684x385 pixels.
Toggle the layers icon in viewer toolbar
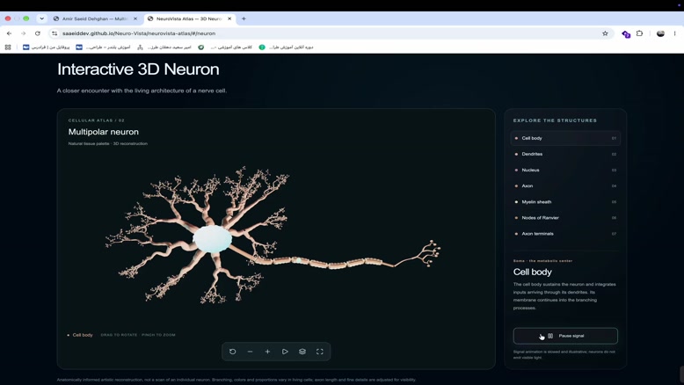point(302,352)
